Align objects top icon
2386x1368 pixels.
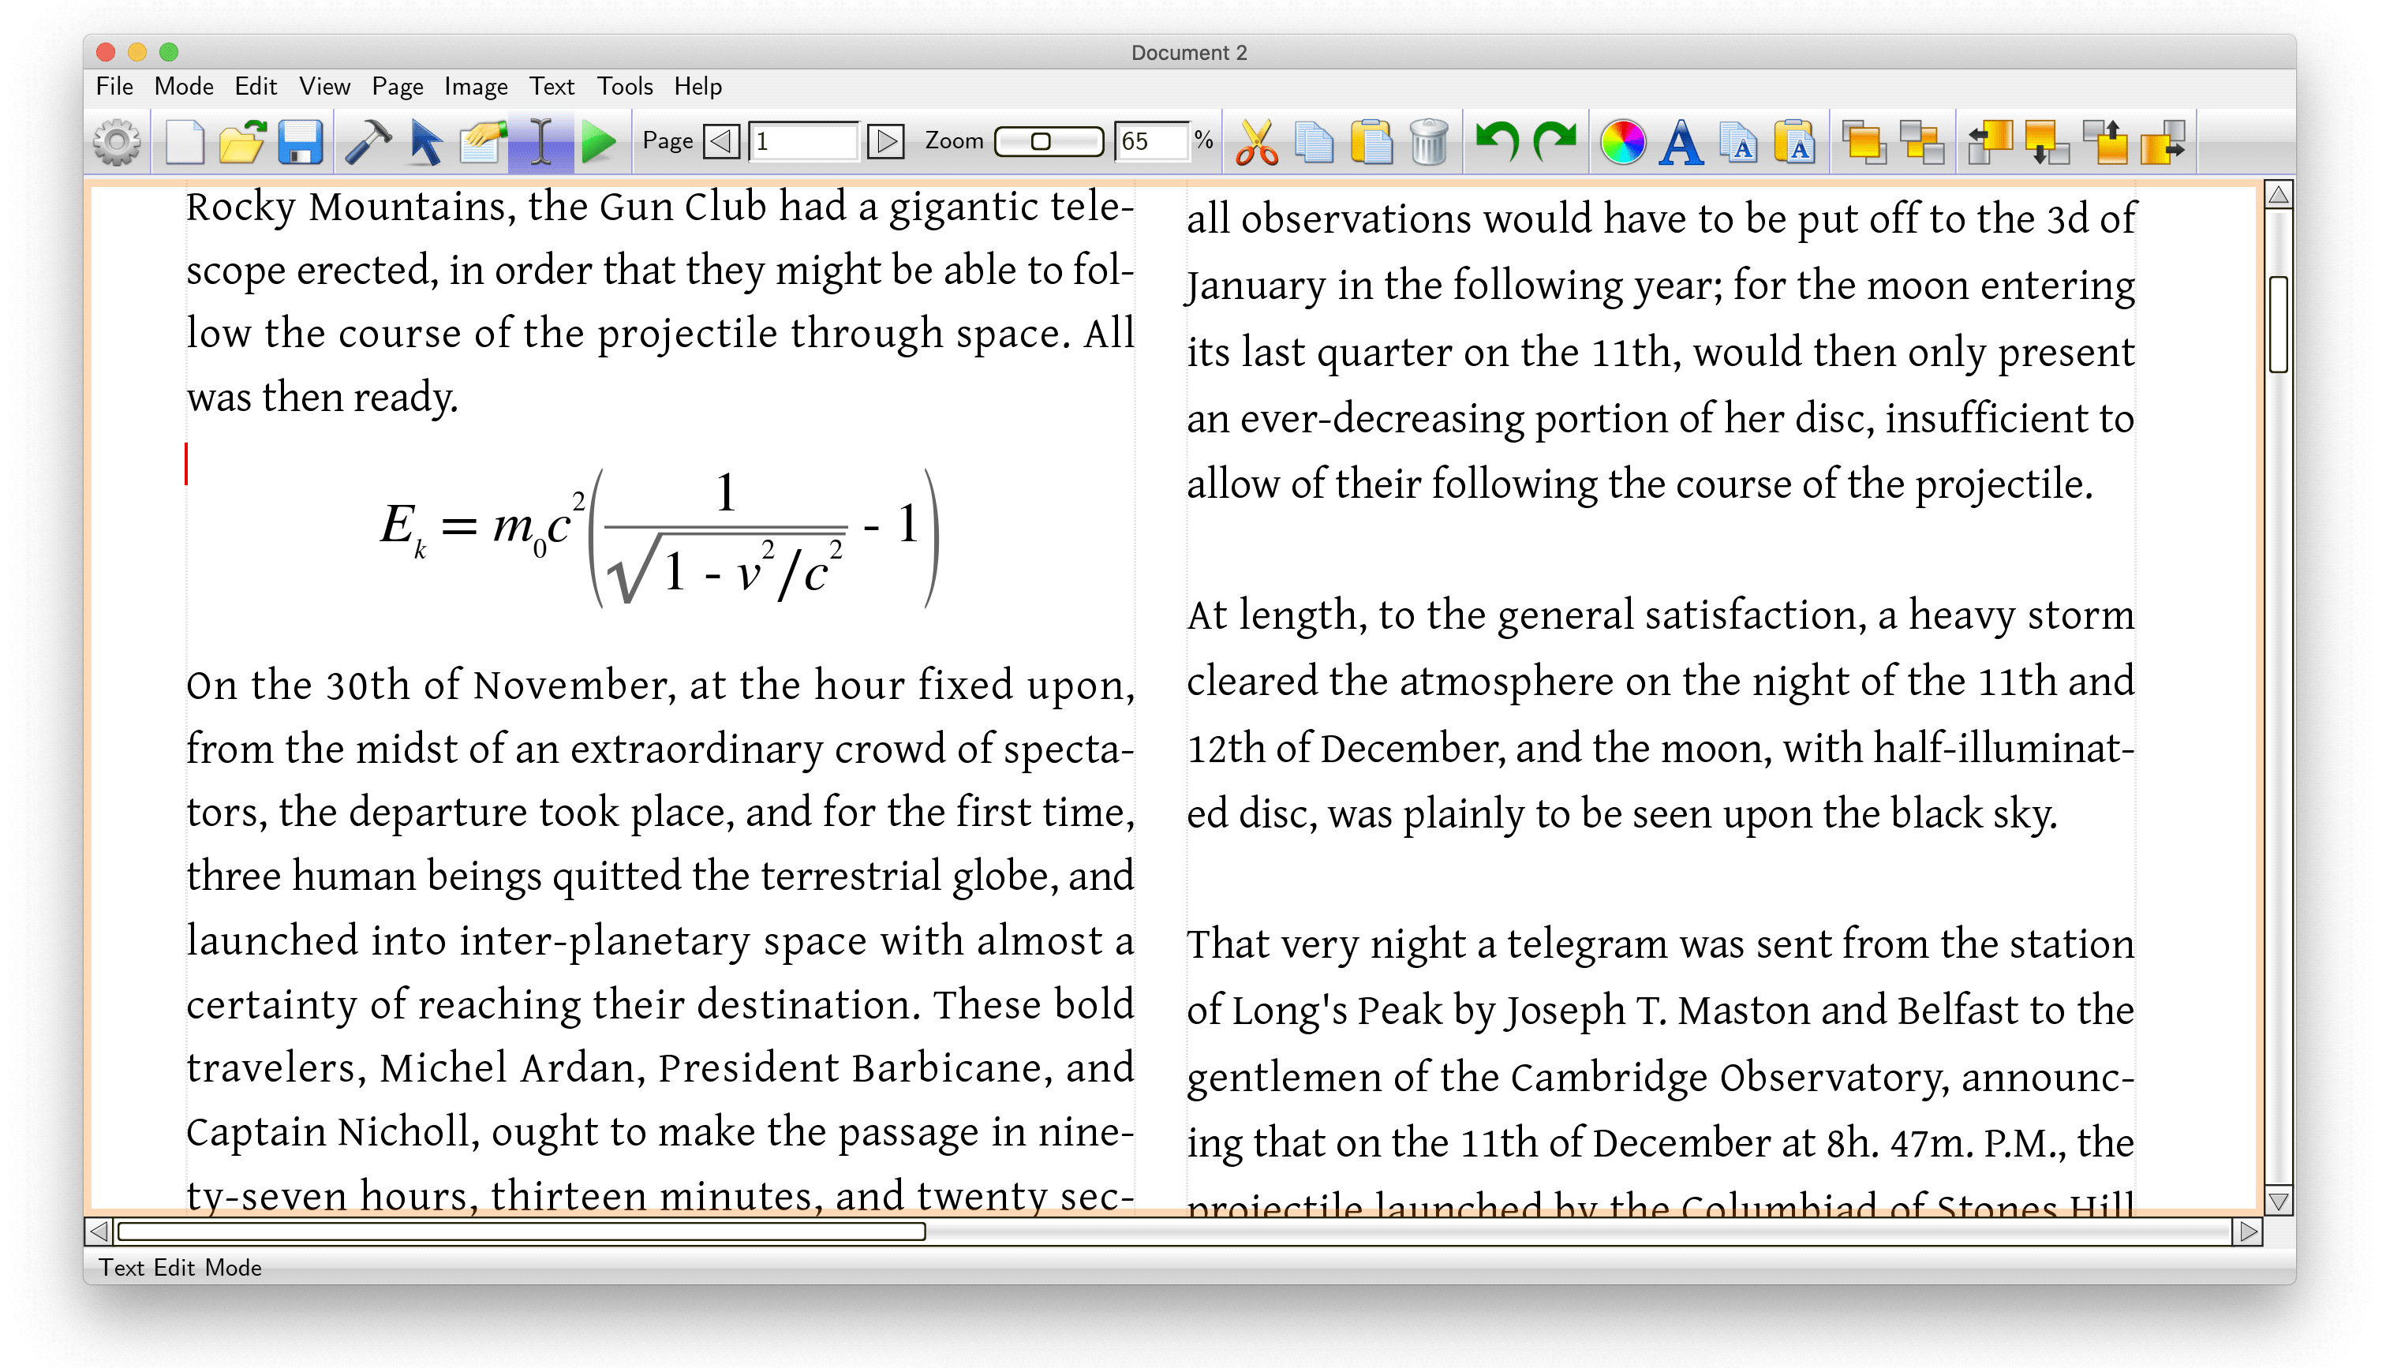pos(2106,142)
